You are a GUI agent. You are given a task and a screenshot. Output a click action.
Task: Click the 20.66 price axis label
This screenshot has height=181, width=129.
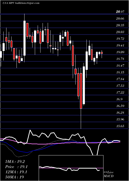120,18
